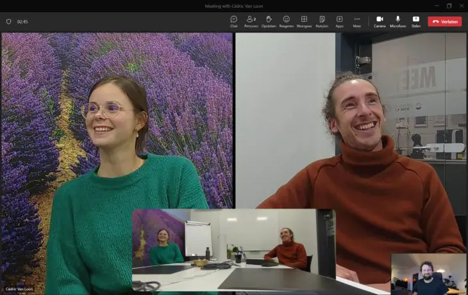This screenshot has width=468, height=295.
Task: Open the Weergave view layout options
Action: point(304,21)
